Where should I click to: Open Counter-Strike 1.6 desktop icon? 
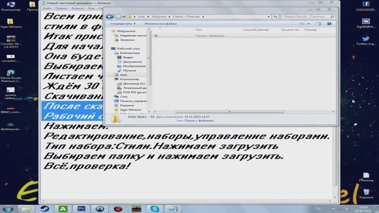pyautogui.click(x=11, y=41)
